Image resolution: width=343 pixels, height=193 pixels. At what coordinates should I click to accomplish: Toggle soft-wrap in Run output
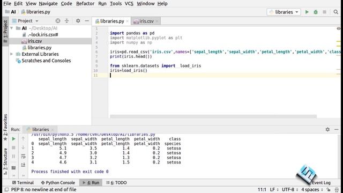(23, 156)
